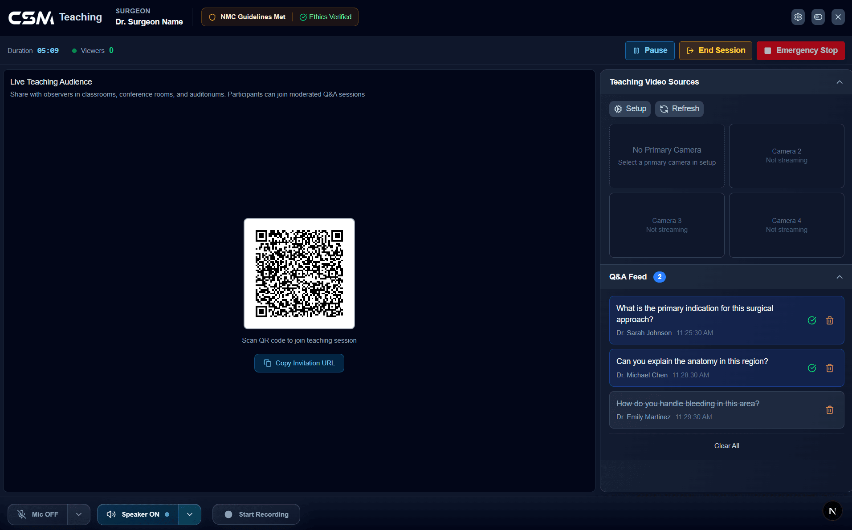Select the Camera 2 tile

pos(786,156)
